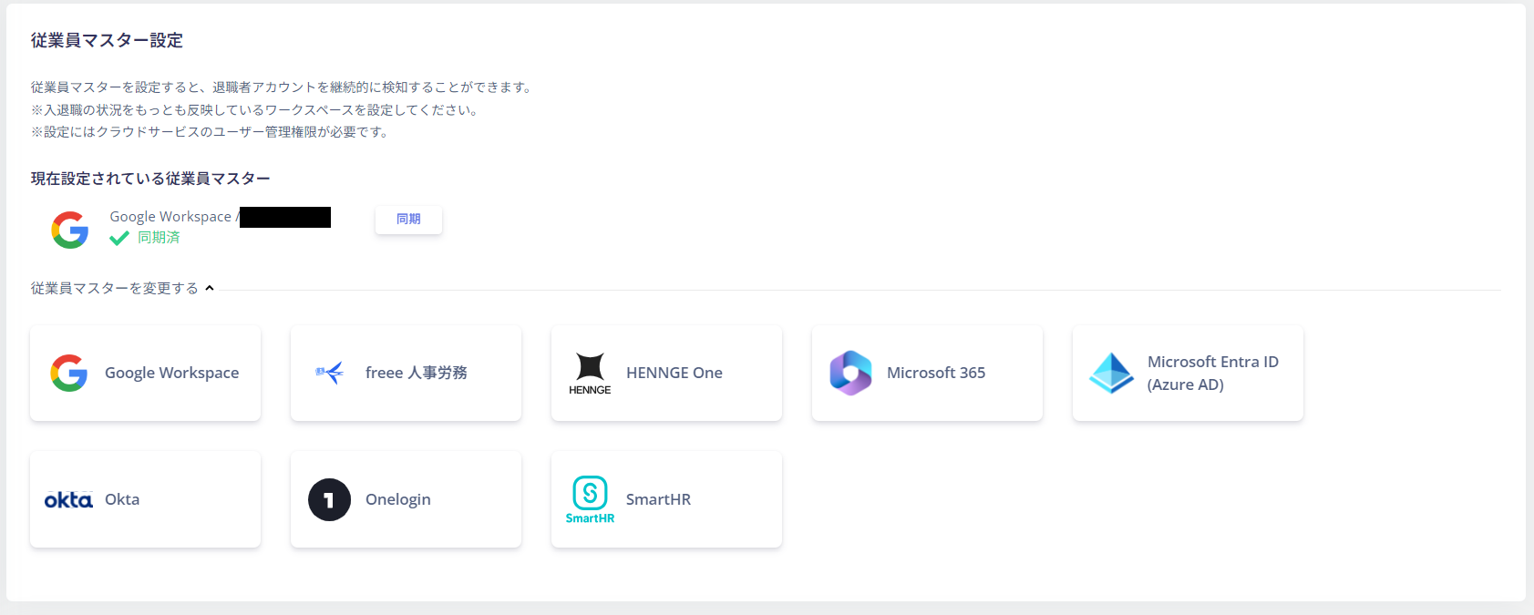This screenshot has width=1534, height=615.
Task: Click the chevron next to 従業員マスターを変更する
Action: coord(209,287)
